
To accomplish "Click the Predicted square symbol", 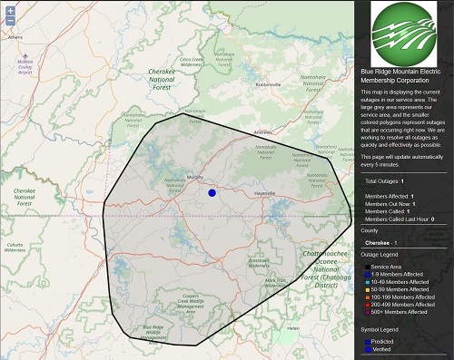I will click(x=367, y=342).
